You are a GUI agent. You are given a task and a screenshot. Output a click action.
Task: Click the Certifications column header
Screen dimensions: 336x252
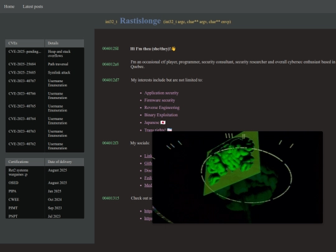click(x=25, y=162)
